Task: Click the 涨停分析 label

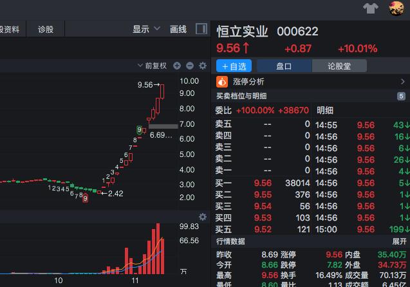Action: pos(248,82)
